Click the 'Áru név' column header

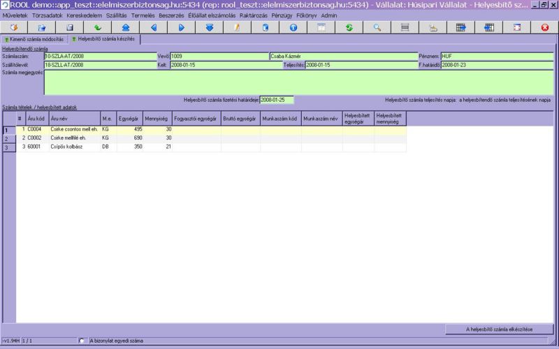74,119
